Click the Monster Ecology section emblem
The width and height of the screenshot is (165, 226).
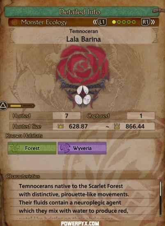14,22
